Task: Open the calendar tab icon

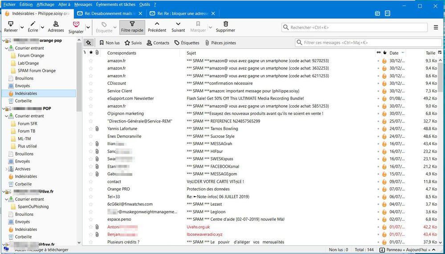Action: click(x=377, y=13)
